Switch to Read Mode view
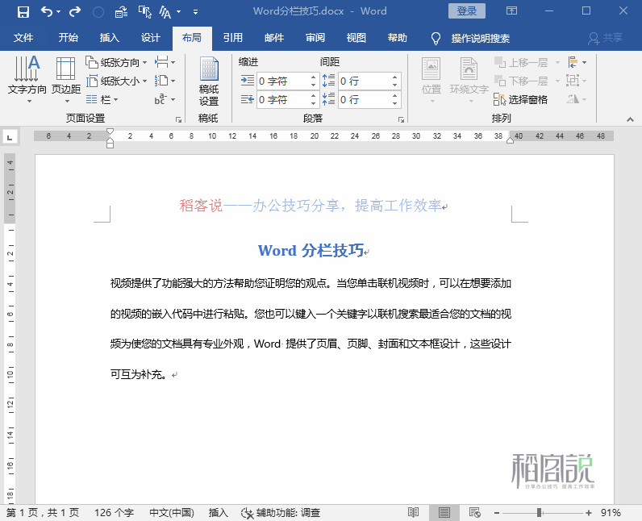This screenshot has height=521, width=642. 413,513
